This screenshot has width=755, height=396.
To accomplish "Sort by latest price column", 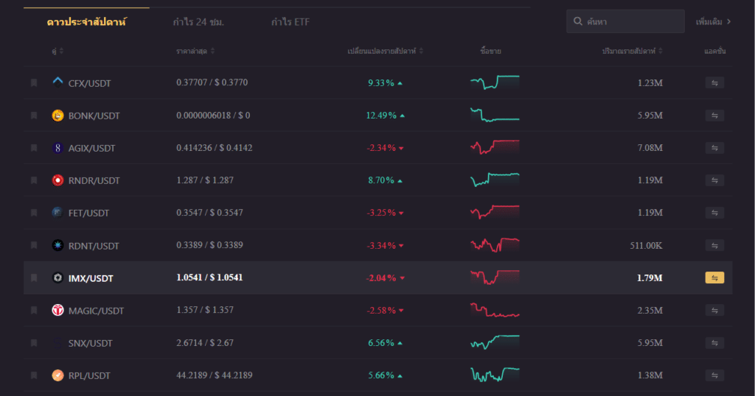I will click(195, 51).
